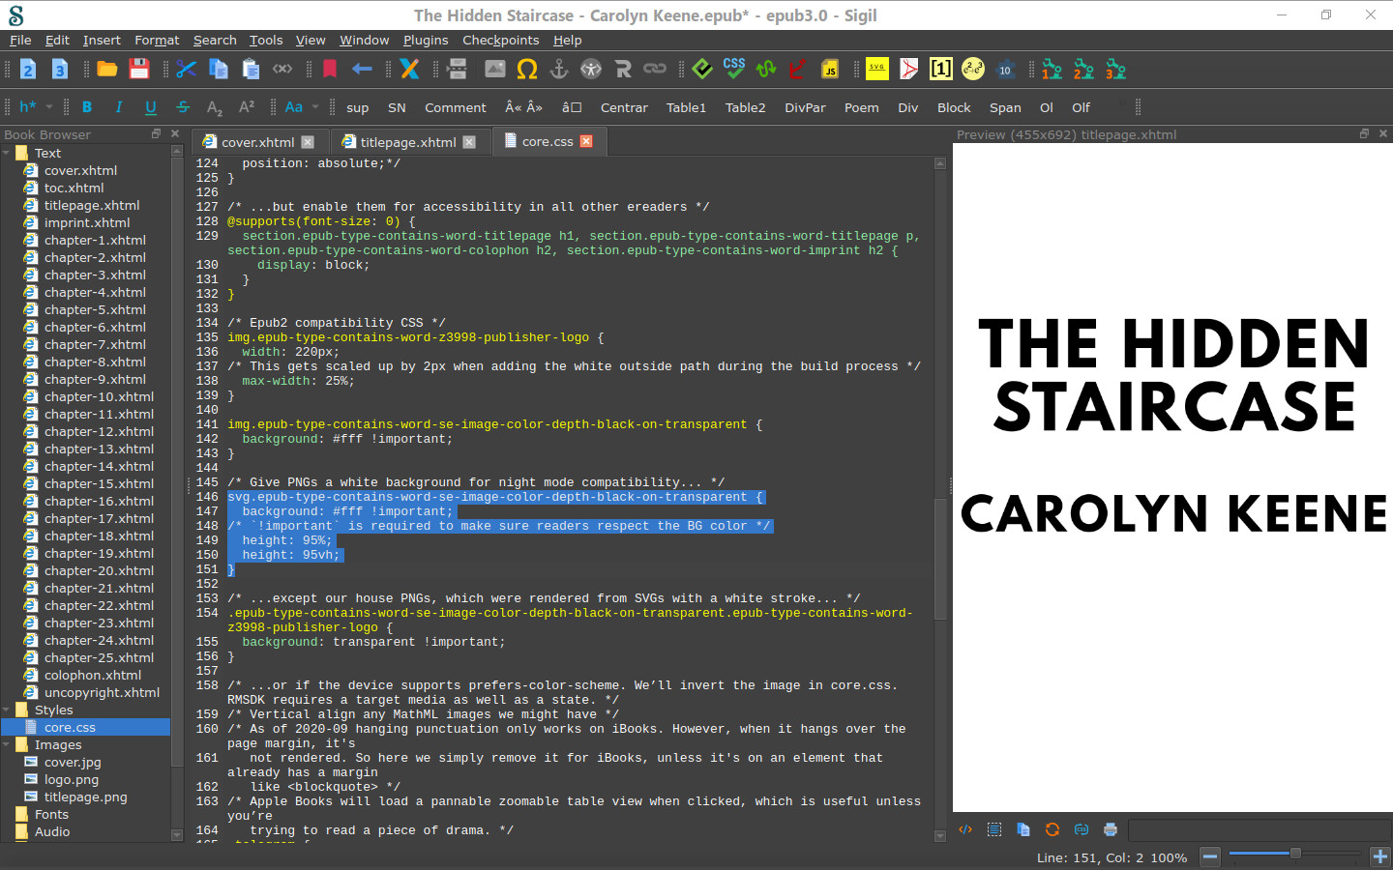Adjust the zoom slider in status bar
This screenshot has width=1393, height=870.
[1295, 854]
